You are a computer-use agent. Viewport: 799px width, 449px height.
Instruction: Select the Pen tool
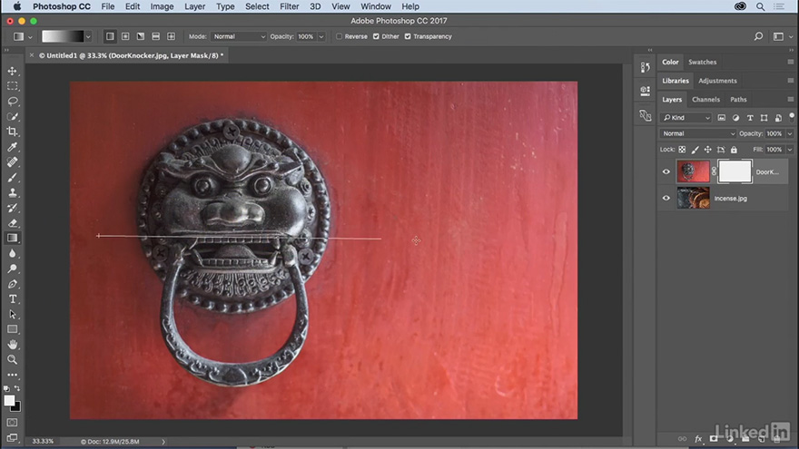(x=12, y=284)
